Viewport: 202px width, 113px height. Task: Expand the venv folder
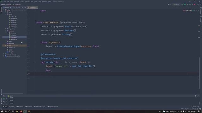pos(6,46)
